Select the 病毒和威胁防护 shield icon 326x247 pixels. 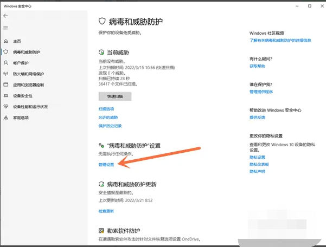[x=5, y=52]
